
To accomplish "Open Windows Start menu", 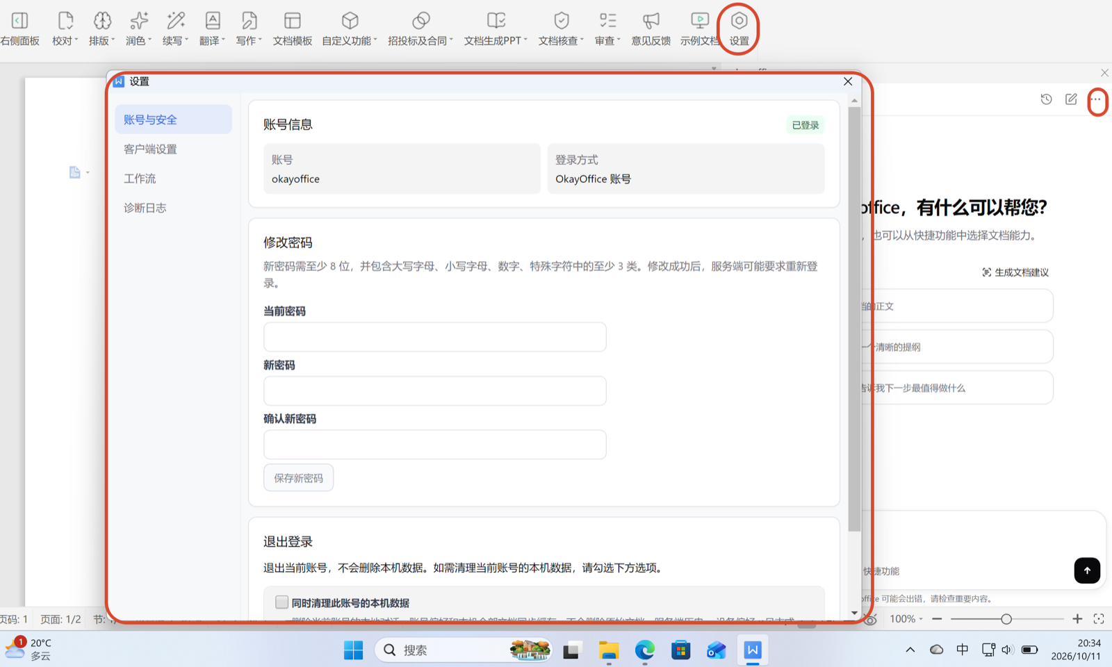I will click(x=353, y=650).
